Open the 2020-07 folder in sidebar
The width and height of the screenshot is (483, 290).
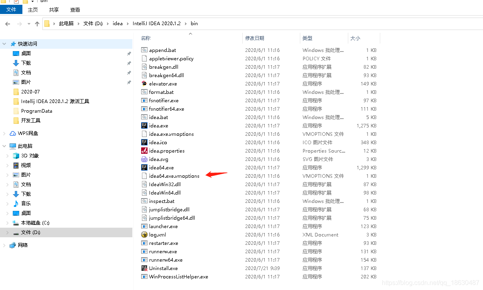click(30, 91)
